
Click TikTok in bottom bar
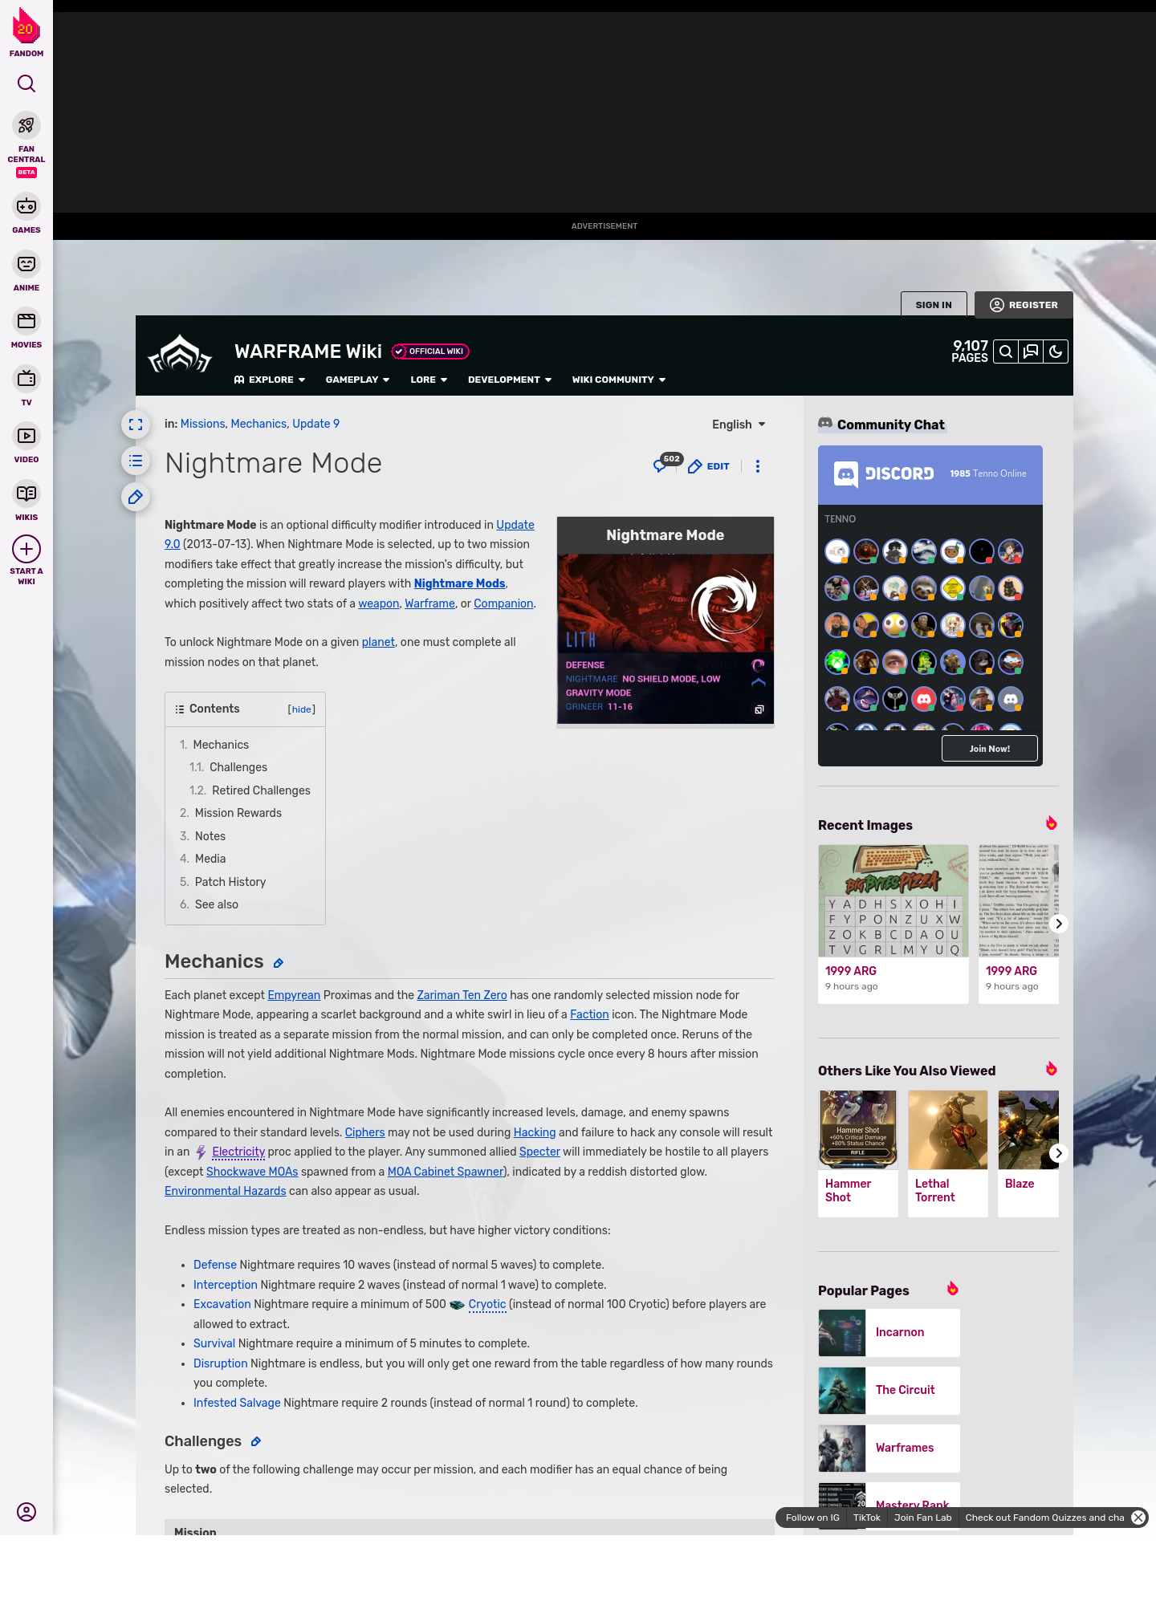tap(867, 1518)
